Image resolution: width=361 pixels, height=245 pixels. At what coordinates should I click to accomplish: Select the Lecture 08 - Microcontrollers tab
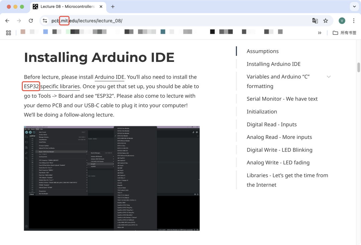(68, 7)
